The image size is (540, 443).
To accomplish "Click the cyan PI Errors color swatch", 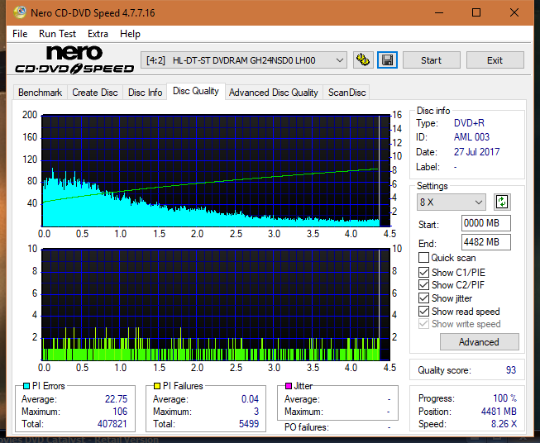I will (26, 386).
